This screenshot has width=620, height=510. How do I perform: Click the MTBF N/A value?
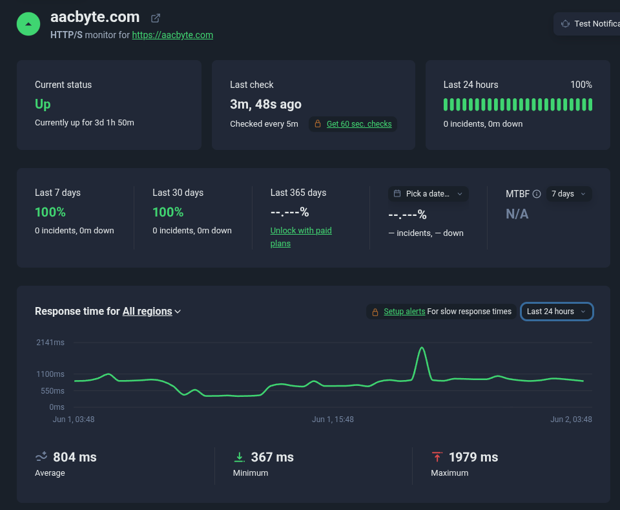coord(517,214)
